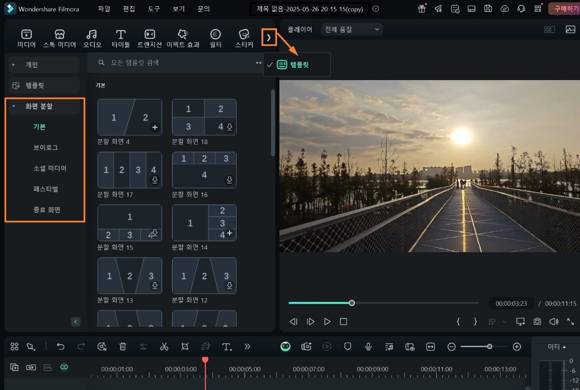Click the trash delete icon in timeline toolbar
This screenshot has height=390, width=580.
123,347
